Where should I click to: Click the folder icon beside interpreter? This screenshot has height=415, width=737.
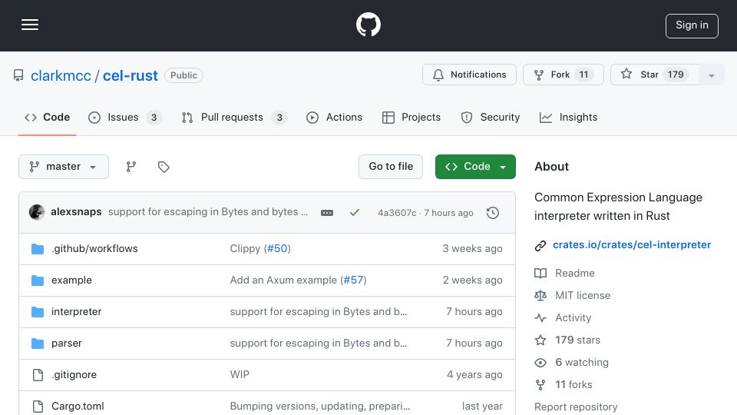pyautogui.click(x=38, y=312)
